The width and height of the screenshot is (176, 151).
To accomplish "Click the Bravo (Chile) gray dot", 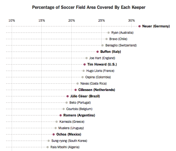I will point(107,39).
